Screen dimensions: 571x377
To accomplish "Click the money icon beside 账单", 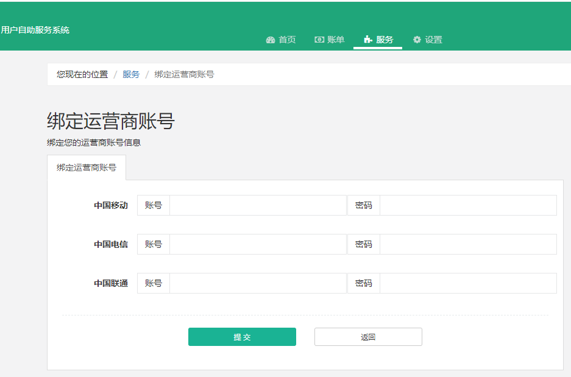I will click(319, 40).
